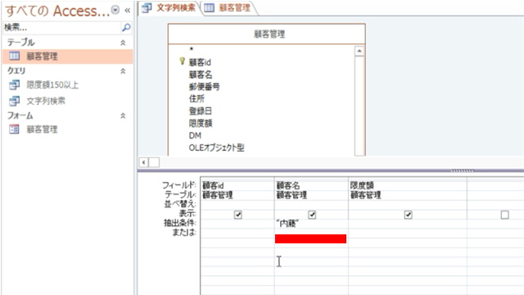The image size is (524, 295).
Task: Open the 限度額150以上 query icon
Action: 14,85
